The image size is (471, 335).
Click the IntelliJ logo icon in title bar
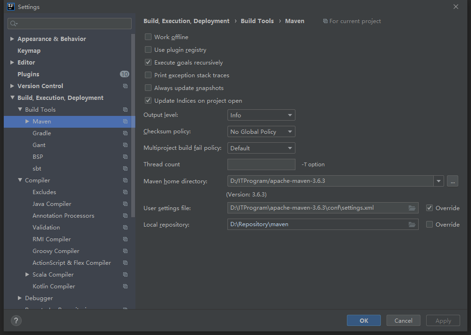pos(10,7)
